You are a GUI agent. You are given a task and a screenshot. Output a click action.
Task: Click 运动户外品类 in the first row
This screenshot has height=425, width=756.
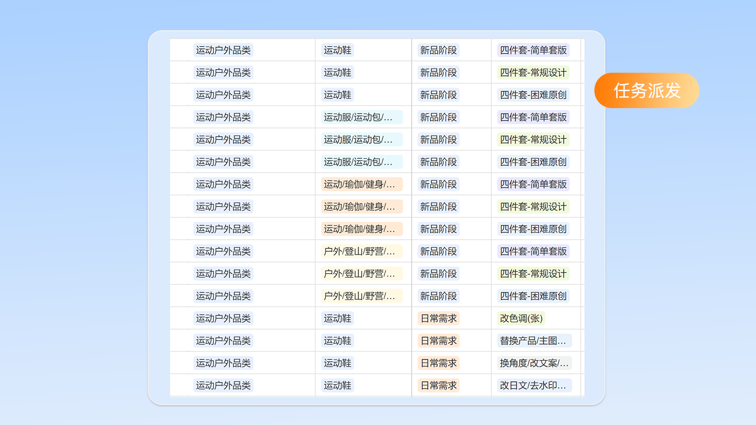tap(223, 50)
